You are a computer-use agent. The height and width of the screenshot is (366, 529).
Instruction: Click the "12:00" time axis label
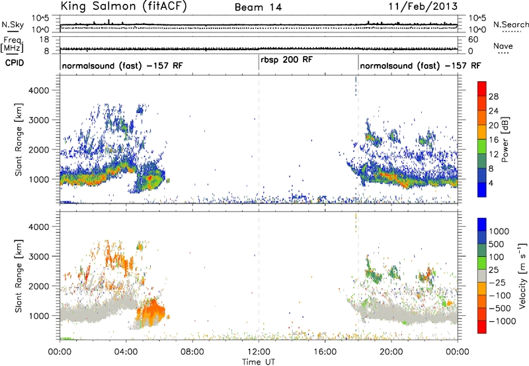click(x=259, y=352)
